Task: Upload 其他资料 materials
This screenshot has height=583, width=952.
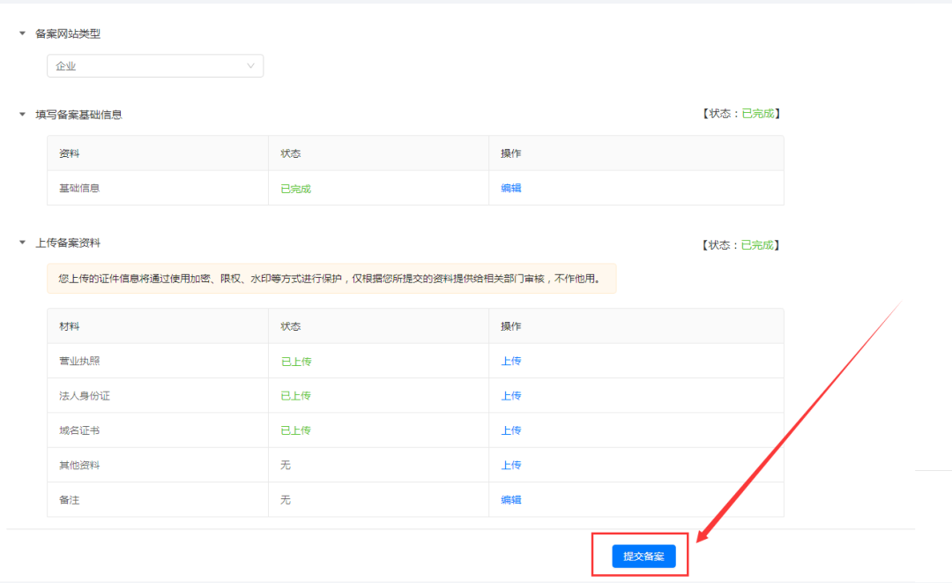Action: click(x=511, y=465)
